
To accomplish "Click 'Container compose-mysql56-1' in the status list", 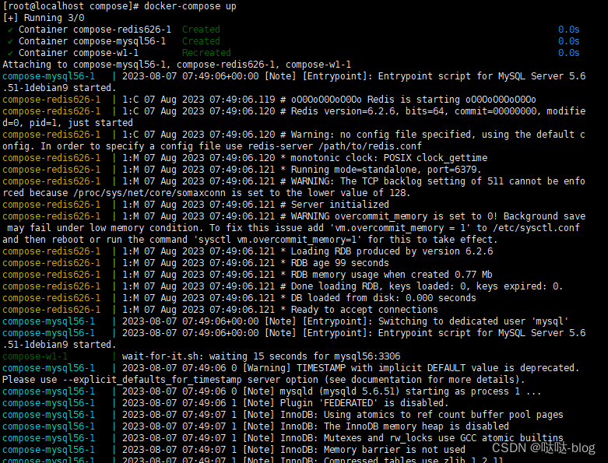I will 93,41.
